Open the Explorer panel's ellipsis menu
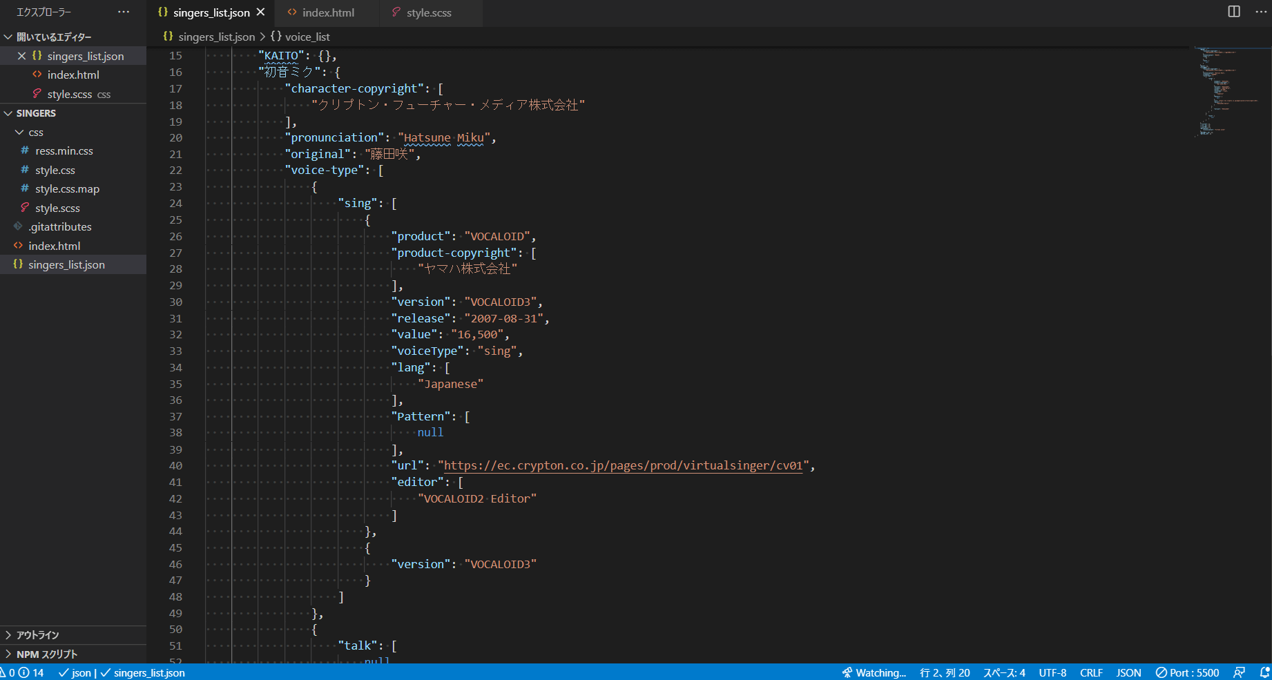The image size is (1272, 680). [x=124, y=12]
